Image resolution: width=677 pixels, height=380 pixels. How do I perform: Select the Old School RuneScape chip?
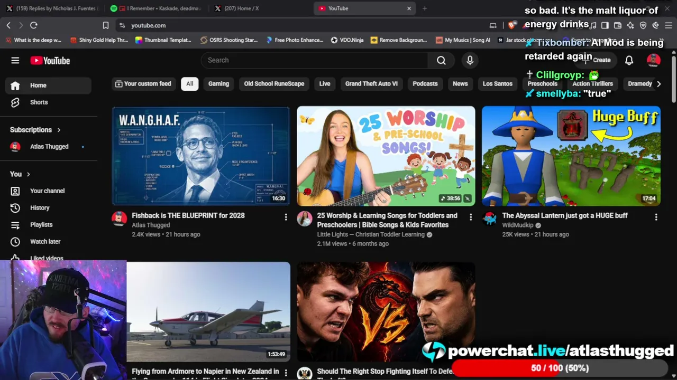click(x=274, y=84)
